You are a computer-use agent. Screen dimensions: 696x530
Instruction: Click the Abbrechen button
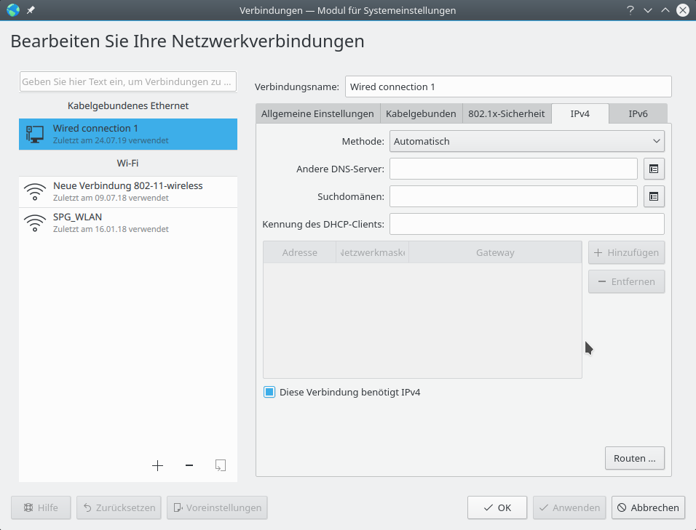(648, 507)
